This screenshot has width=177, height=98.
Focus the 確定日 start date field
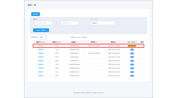tap(43, 23)
